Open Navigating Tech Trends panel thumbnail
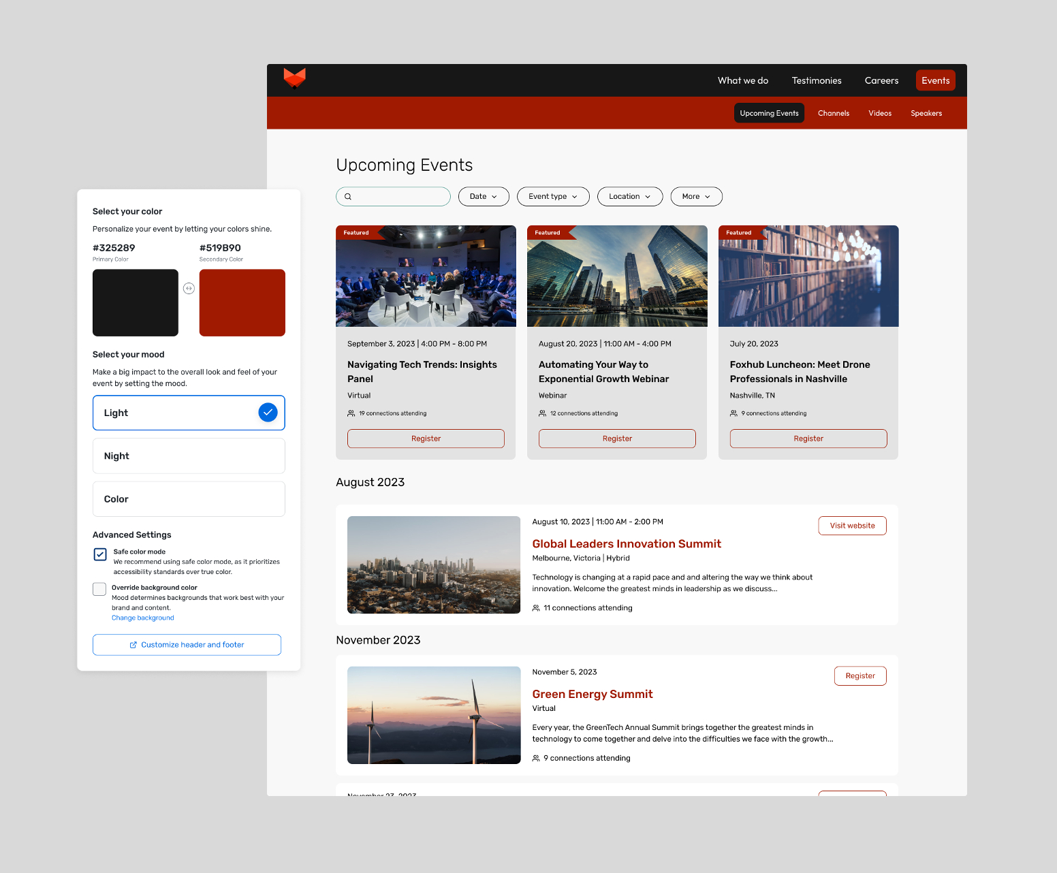1057x873 pixels. 426,276
